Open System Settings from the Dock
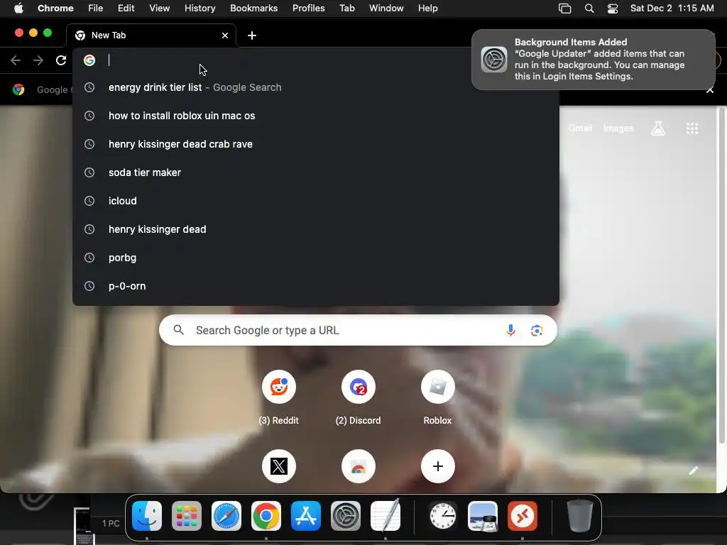This screenshot has height=545, width=727. [x=346, y=516]
